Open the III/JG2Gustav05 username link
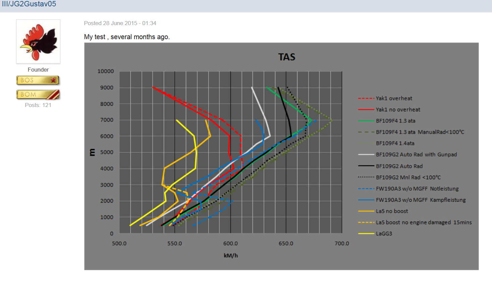This screenshot has width=492, height=301. point(29,4)
